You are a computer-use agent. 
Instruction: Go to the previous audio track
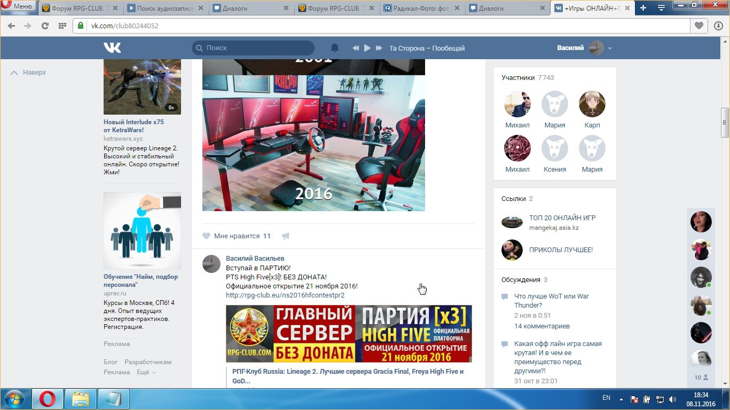click(356, 48)
